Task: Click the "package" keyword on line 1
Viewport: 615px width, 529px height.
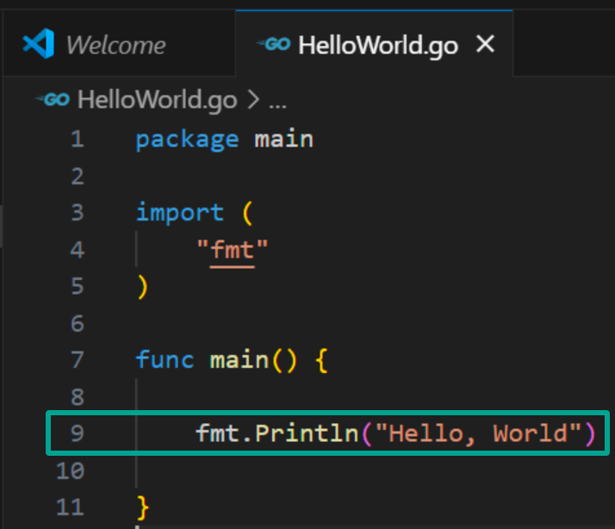Action: pos(187,140)
